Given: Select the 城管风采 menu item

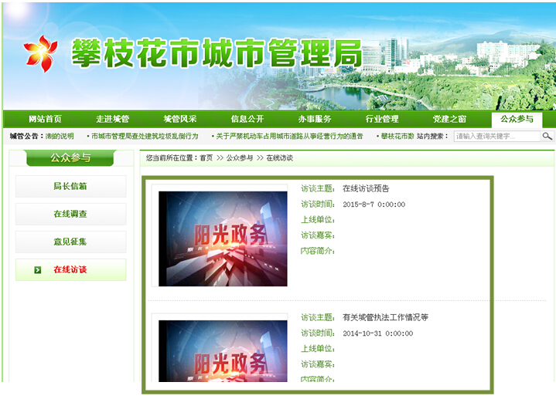Looking at the screenshot, I should pos(179,119).
